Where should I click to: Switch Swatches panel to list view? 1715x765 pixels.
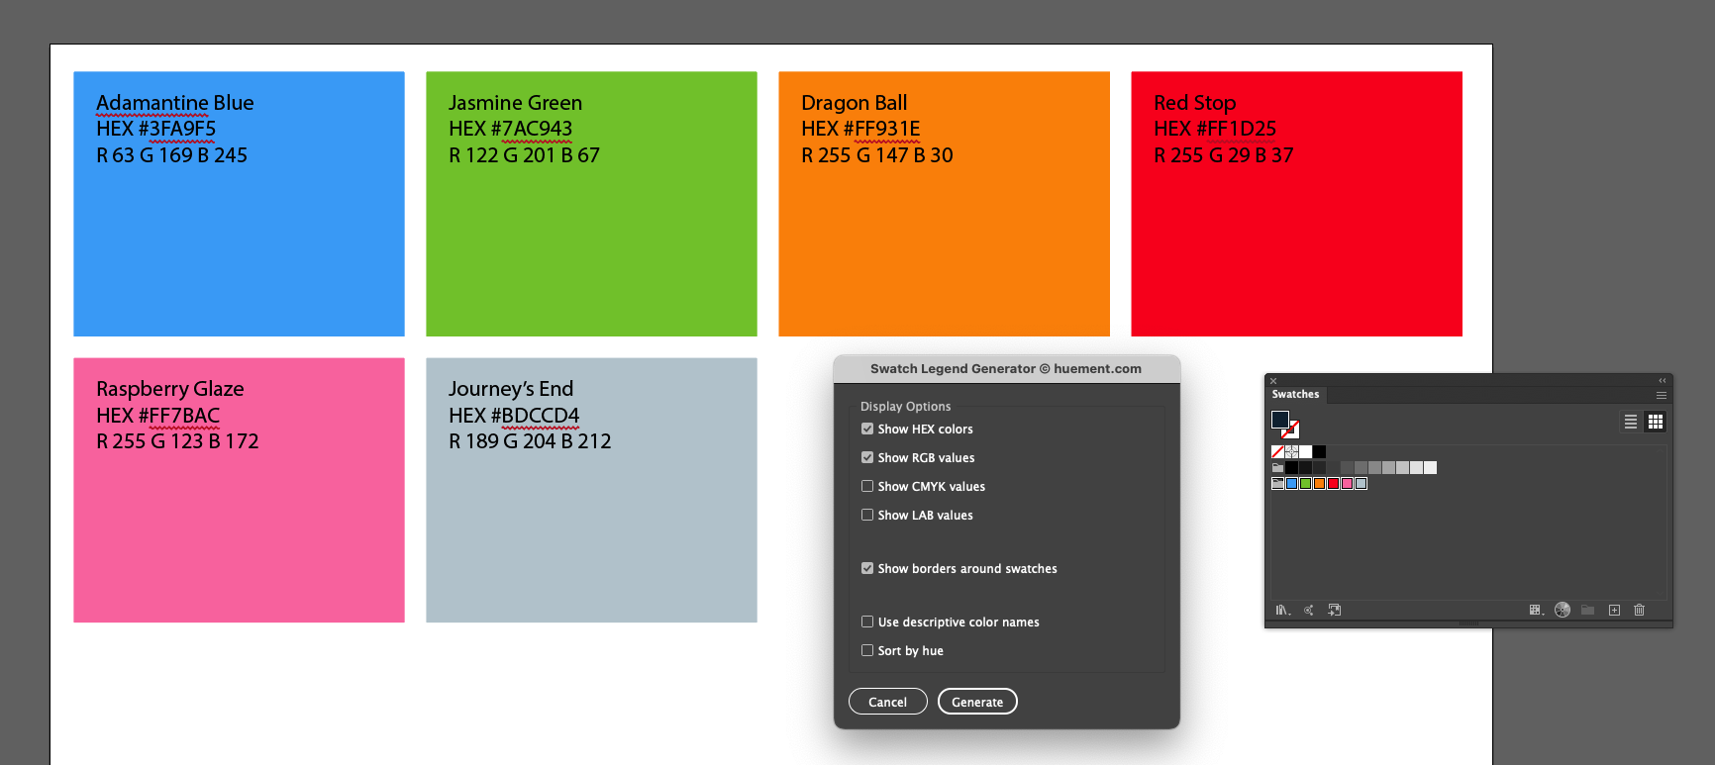coord(1630,422)
